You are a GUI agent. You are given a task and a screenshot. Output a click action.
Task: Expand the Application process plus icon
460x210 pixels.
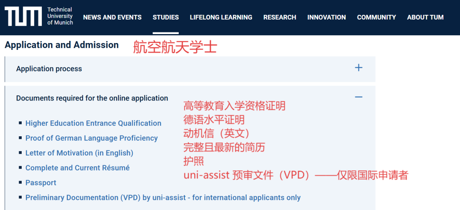[x=359, y=68]
